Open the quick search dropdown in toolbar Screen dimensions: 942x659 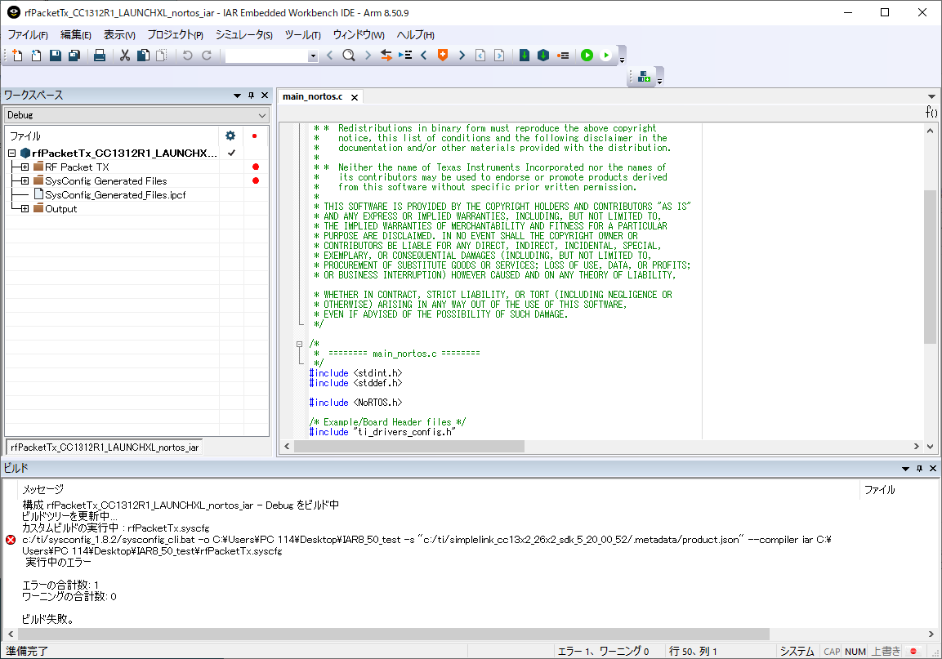pos(313,56)
